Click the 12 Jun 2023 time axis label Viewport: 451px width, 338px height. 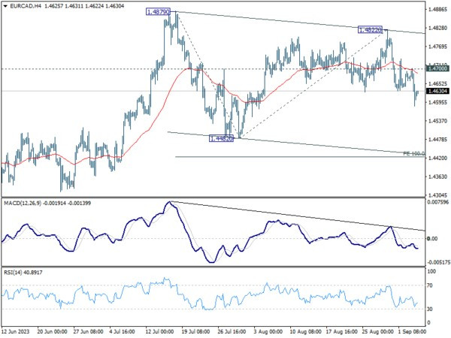pos(15,331)
